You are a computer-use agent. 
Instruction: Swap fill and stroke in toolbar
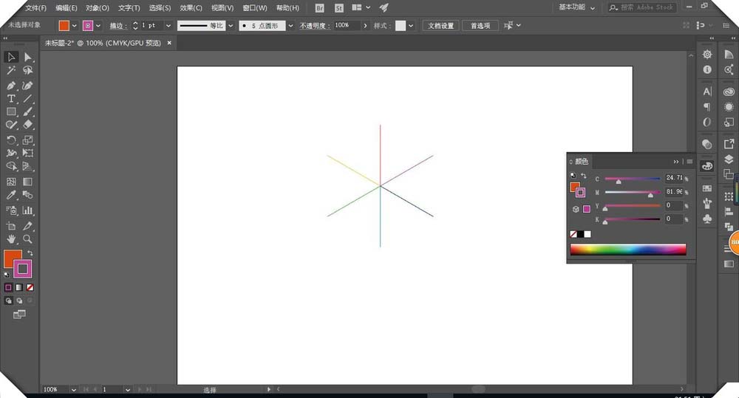[x=30, y=253]
